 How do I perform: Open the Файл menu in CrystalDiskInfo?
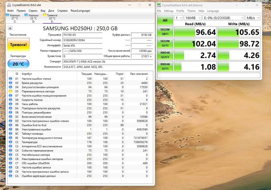click(x=10, y=11)
